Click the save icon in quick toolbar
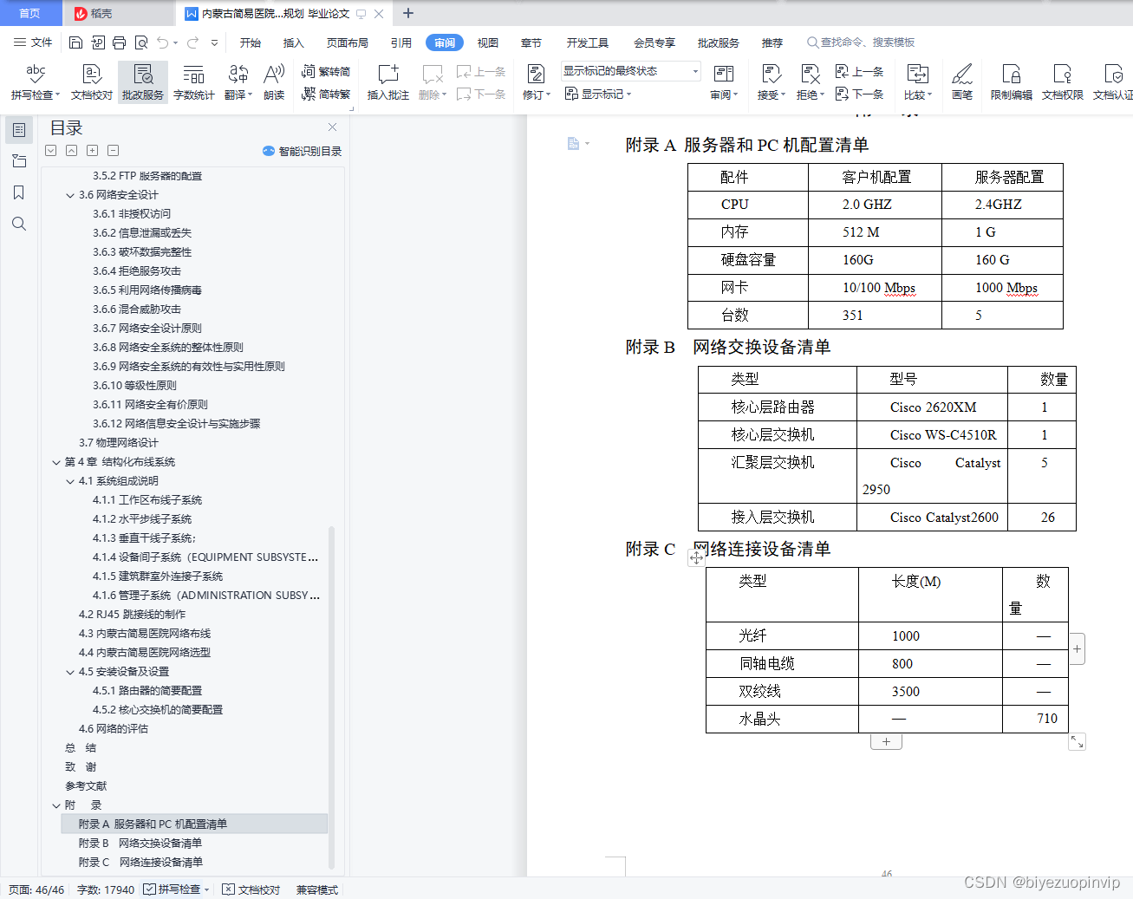This screenshot has width=1133, height=899. [75, 42]
